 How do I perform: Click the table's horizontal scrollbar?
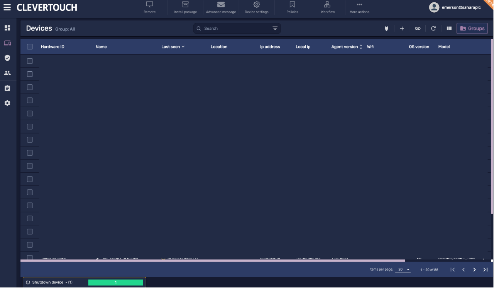coord(213,261)
